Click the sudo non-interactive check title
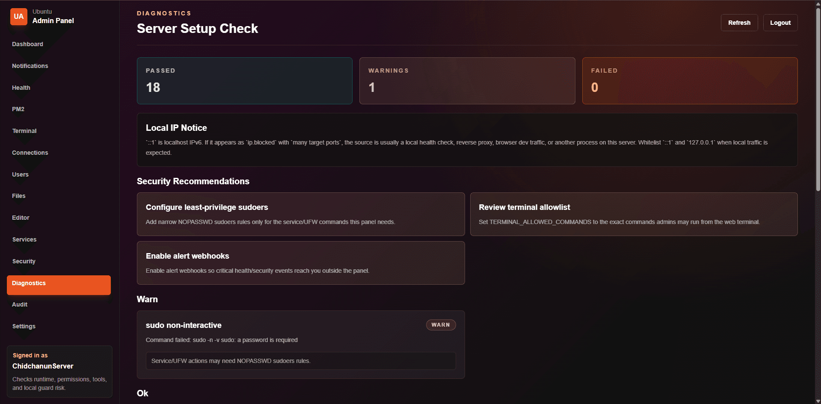This screenshot has height=404, width=821. tap(184, 325)
